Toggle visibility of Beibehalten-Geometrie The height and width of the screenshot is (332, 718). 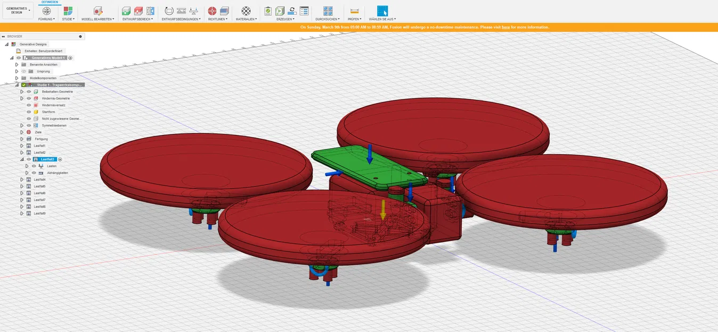coord(29,92)
